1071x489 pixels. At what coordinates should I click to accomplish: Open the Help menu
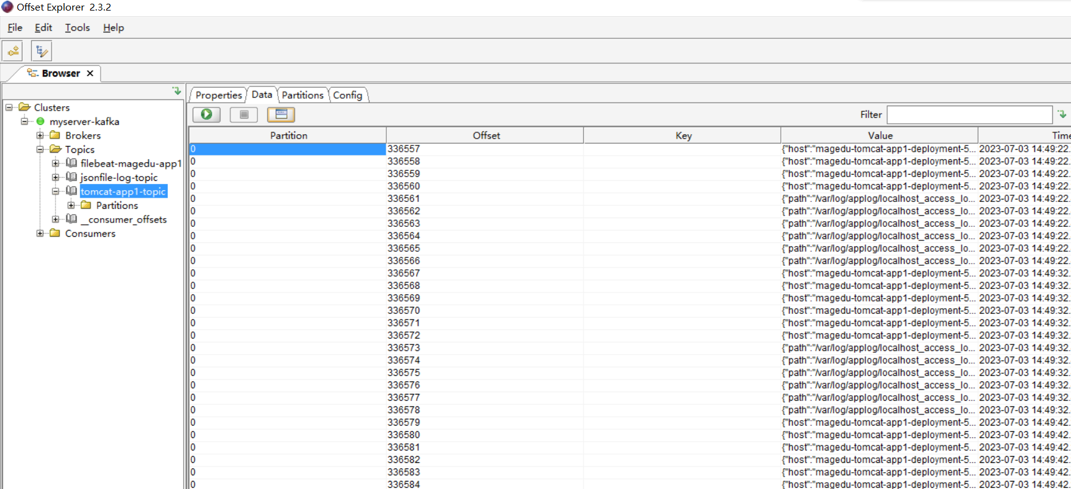coord(114,28)
